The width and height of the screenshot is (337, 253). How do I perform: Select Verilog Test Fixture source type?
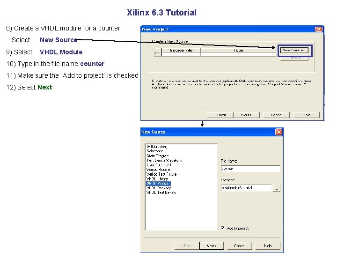pyautogui.click(x=161, y=174)
